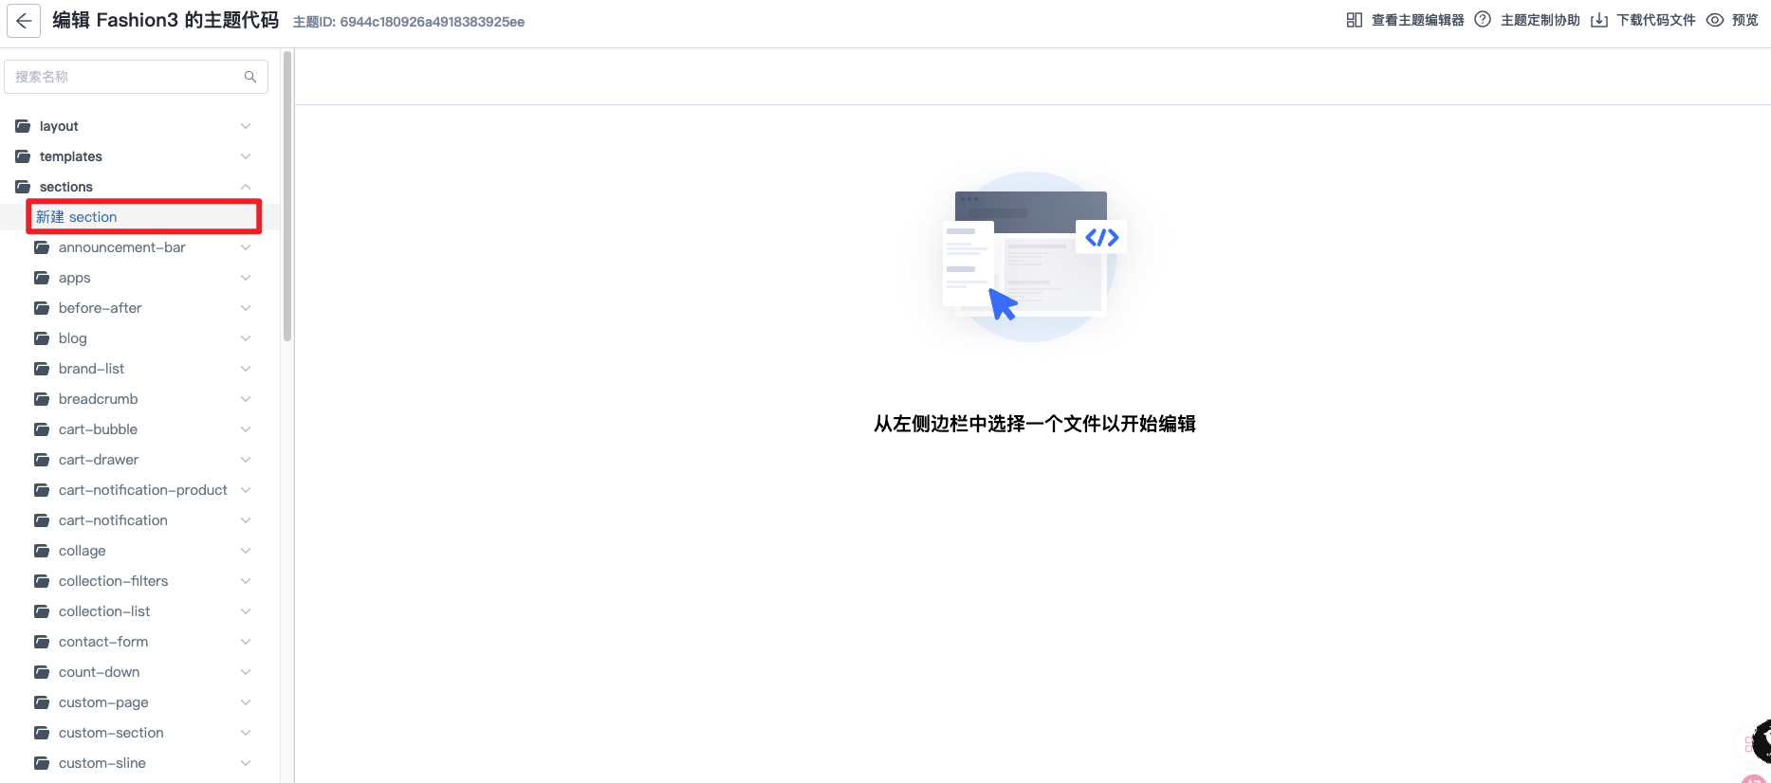Viewport: 1771px width, 783px height.
Task: Expand the templates folder chevron
Action: [x=246, y=156]
